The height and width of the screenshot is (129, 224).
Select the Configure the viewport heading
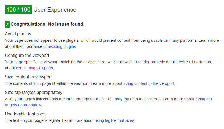pos(27,55)
